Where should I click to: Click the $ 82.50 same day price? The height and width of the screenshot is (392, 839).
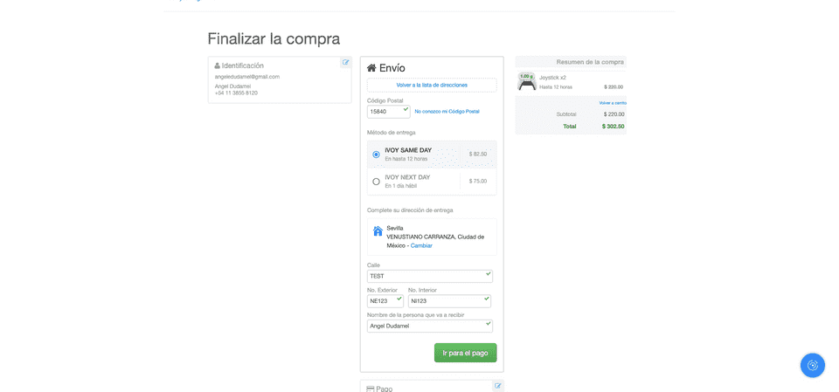click(x=478, y=154)
